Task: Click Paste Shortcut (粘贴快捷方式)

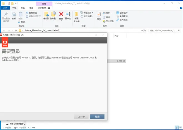Action: 33,16
